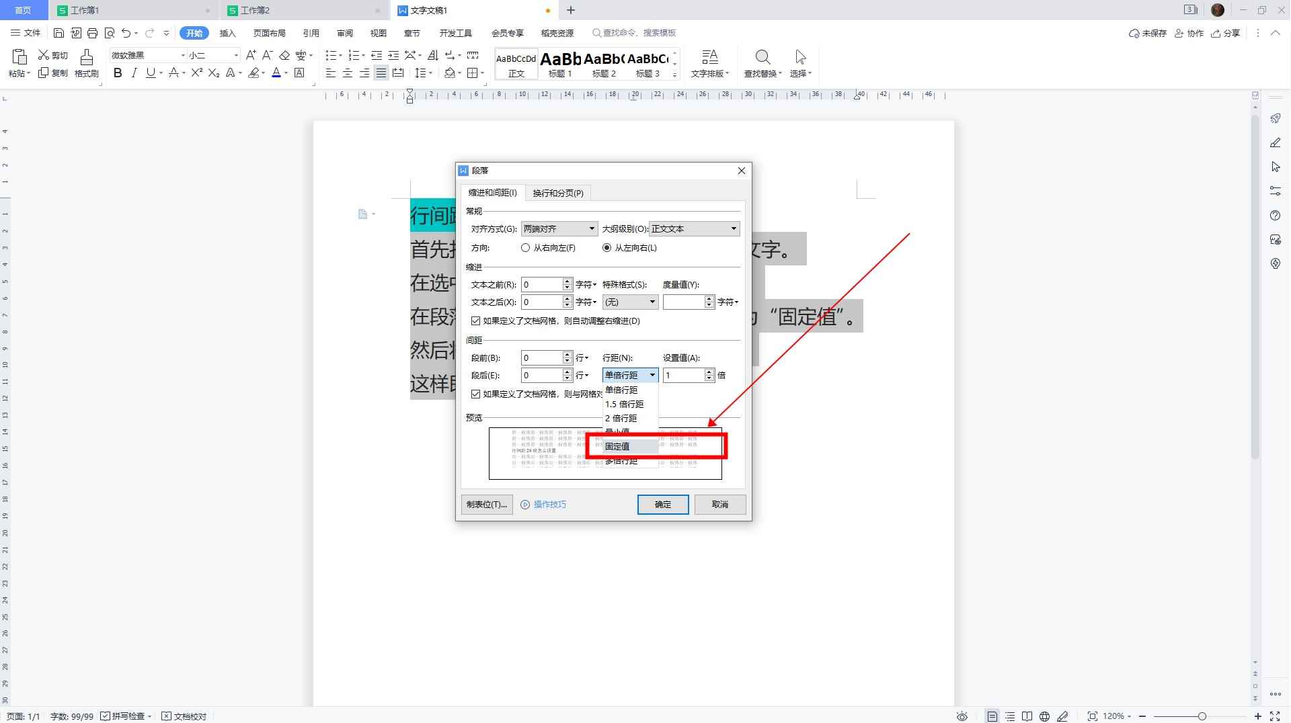Open the 对齐方式 alignment dropdown
Viewport: 1291px width, 723px height.
(x=559, y=229)
